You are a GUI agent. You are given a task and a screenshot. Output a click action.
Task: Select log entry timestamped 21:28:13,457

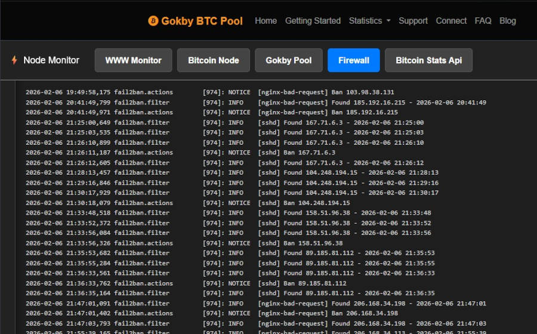[x=232, y=173]
